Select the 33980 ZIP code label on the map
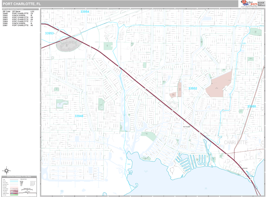The width and height of the screenshot is (267, 197). (251, 106)
